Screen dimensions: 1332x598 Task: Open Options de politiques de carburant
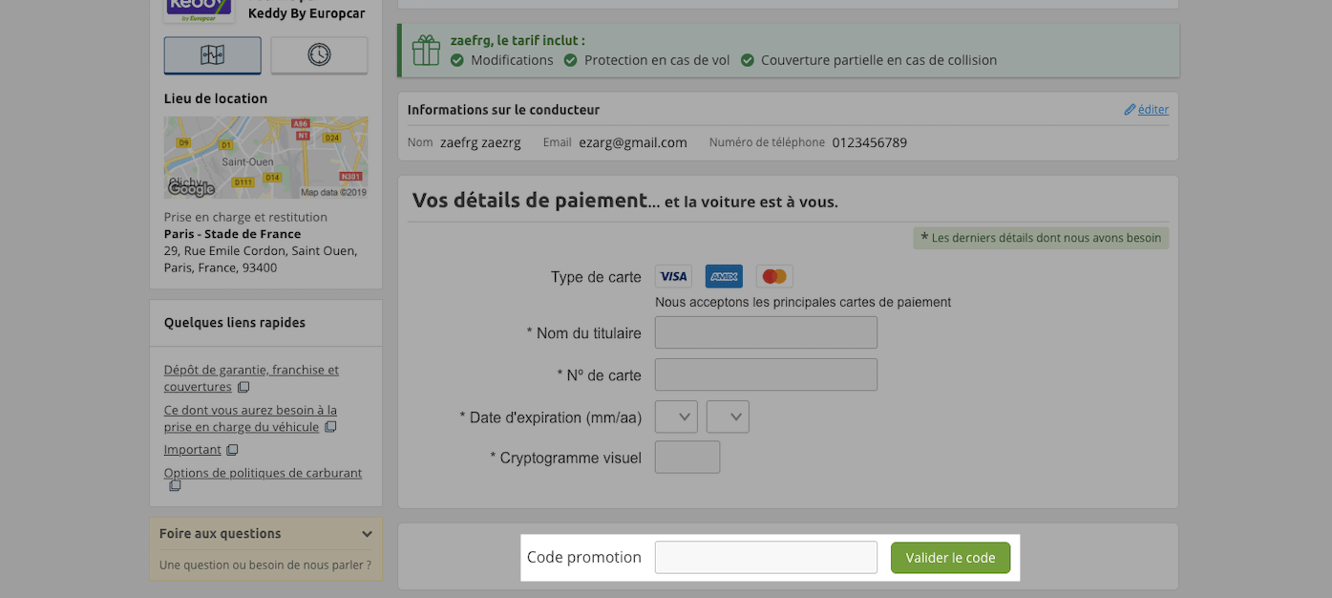[x=263, y=472]
